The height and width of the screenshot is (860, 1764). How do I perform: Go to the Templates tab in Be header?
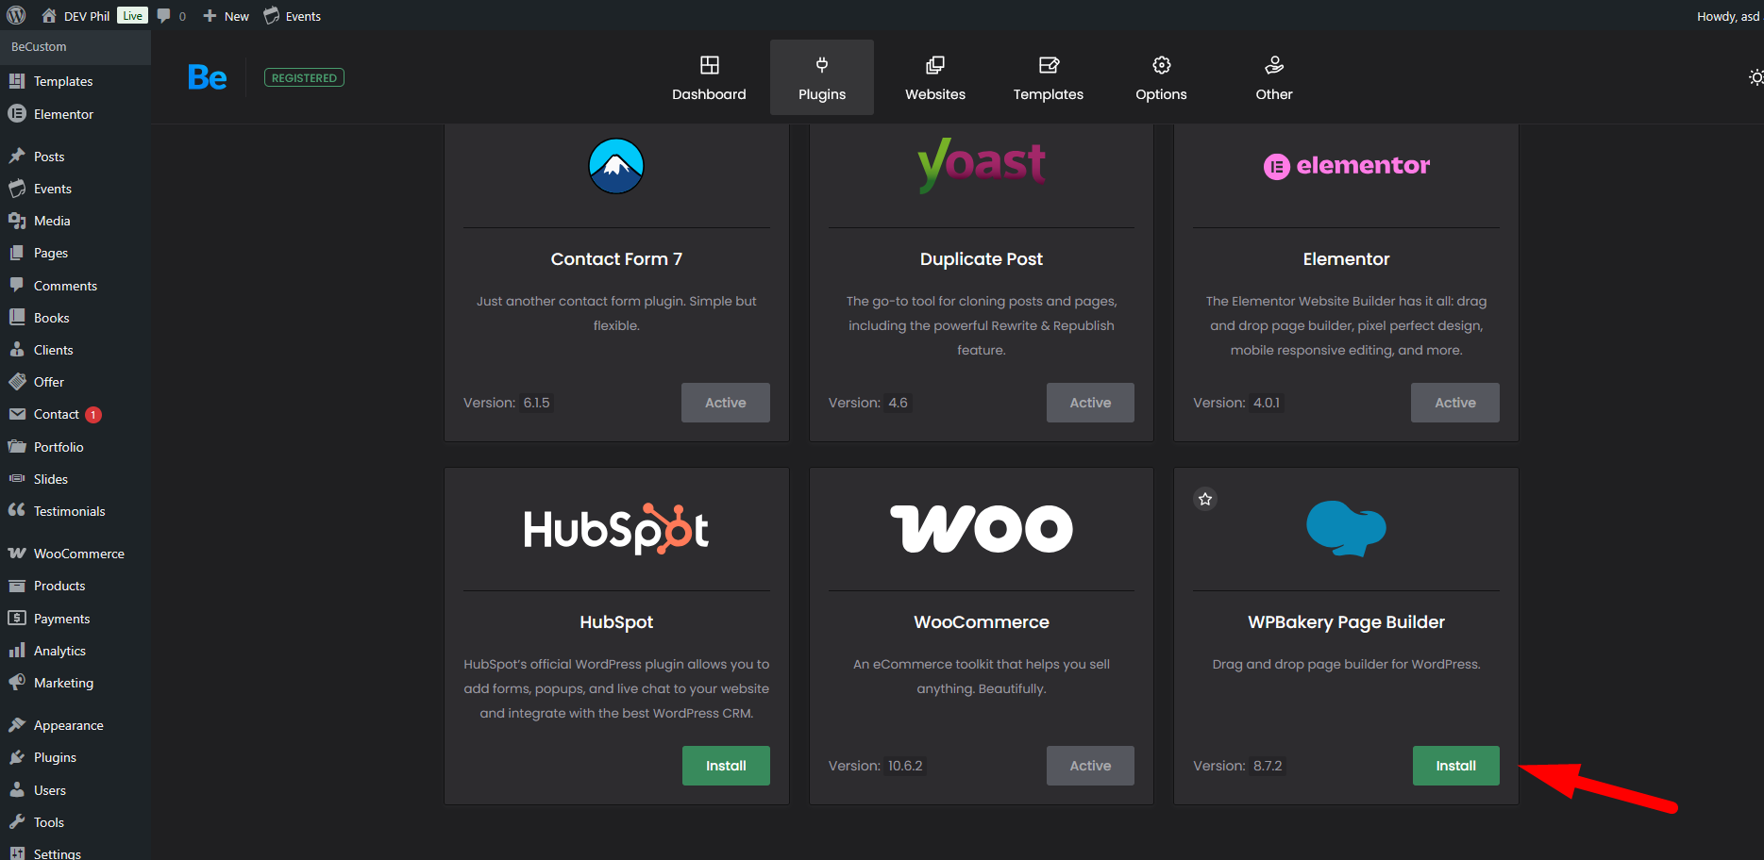point(1048,77)
